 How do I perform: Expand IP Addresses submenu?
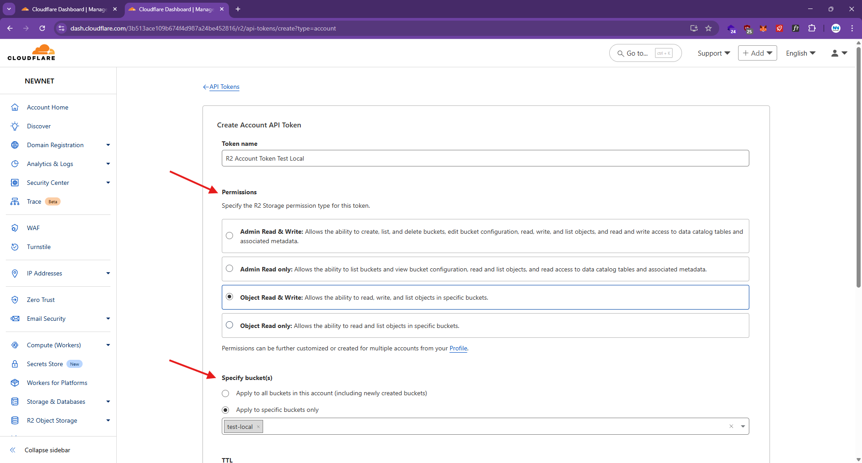[x=108, y=273]
